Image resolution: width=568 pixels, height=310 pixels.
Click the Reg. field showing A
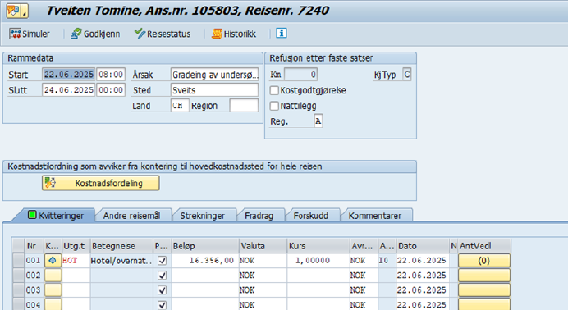(x=318, y=121)
